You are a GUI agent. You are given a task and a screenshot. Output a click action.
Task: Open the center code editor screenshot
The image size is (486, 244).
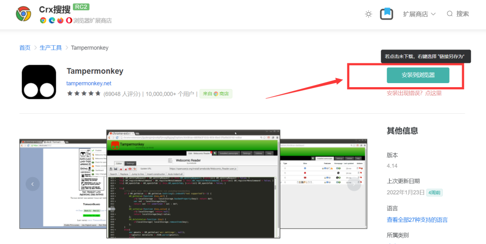(193, 184)
